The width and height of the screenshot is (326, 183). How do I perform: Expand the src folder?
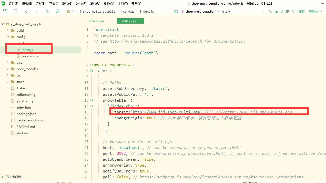[x=8, y=75]
